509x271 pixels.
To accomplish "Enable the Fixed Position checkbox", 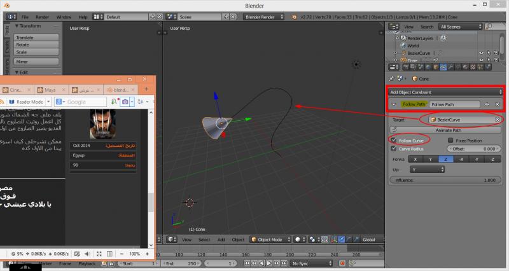I will (x=451, y=140).
